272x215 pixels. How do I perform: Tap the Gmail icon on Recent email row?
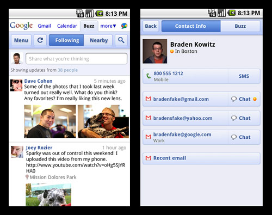[x=149, y=158]
